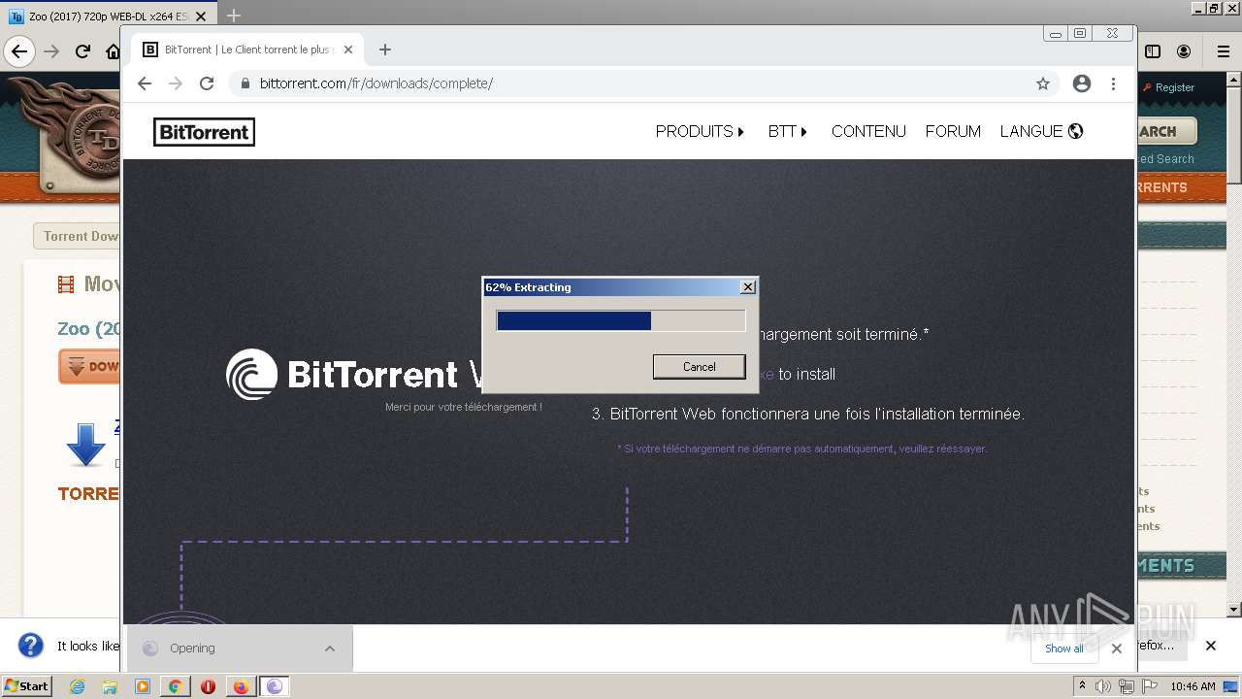
Task: Click the BitTorrent logo in header
Action: click(204, 132)
